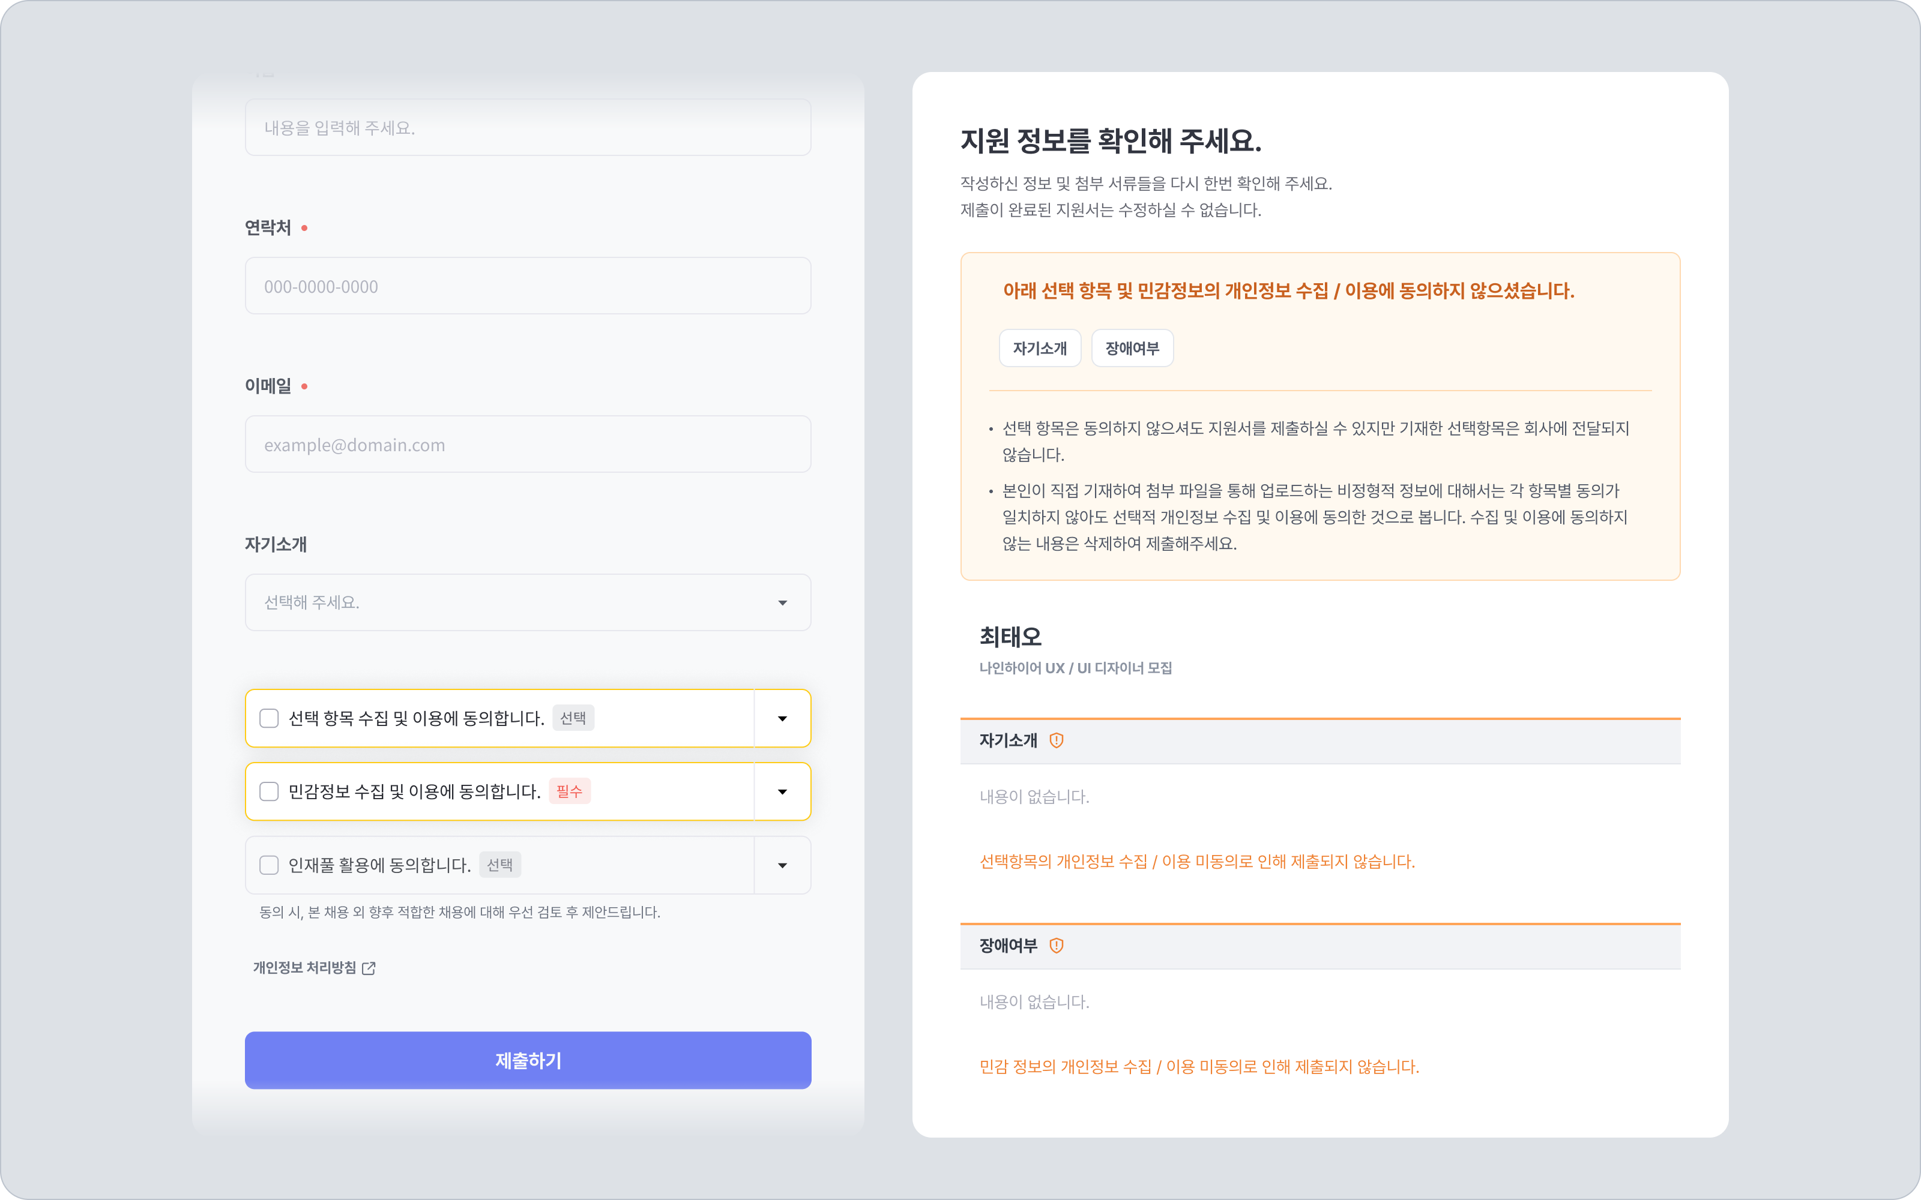Expand the 민감정보 수집 consent details arrow
Viewport: 1921px width, 1200px height.
point(782,791)
